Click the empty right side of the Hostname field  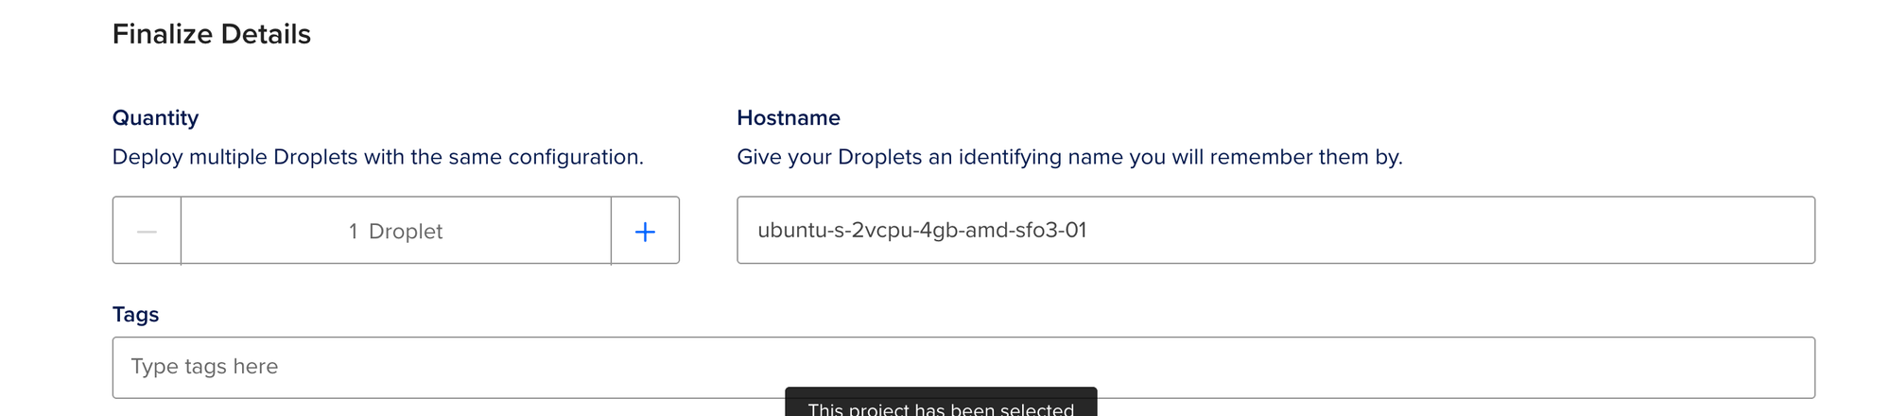click(x=1513, y=230)
